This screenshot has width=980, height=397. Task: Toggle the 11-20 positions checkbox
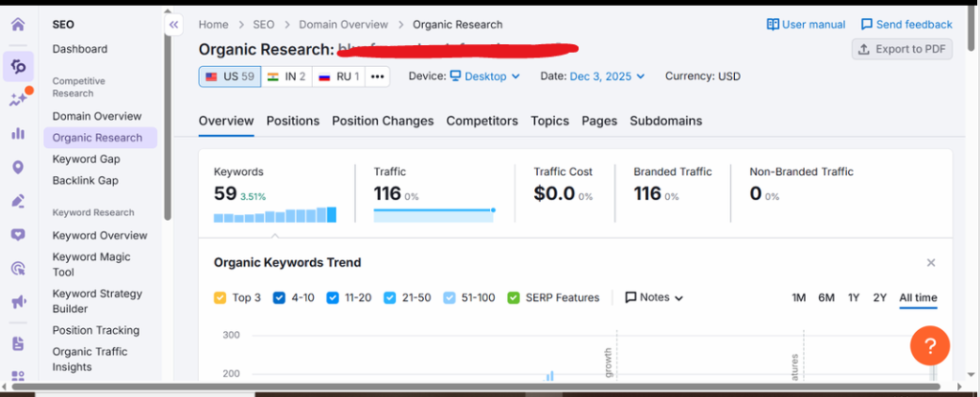tap(332, 298)
